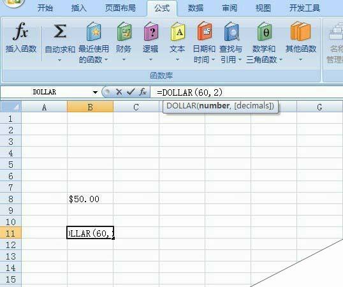Expand Date and Time dropdown arrow
The height and width of the screenshot is (287, 343).
[x=213, y=59]
